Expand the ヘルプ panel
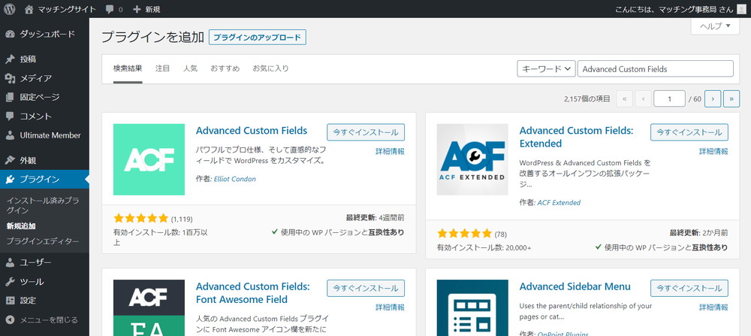The height and width of the screenshot is (336, 751). tap(715, 26)
